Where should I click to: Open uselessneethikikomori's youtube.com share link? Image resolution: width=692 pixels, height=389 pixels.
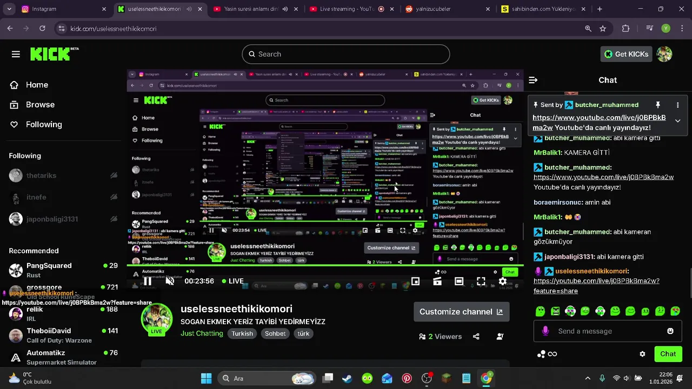pos(596,286)
